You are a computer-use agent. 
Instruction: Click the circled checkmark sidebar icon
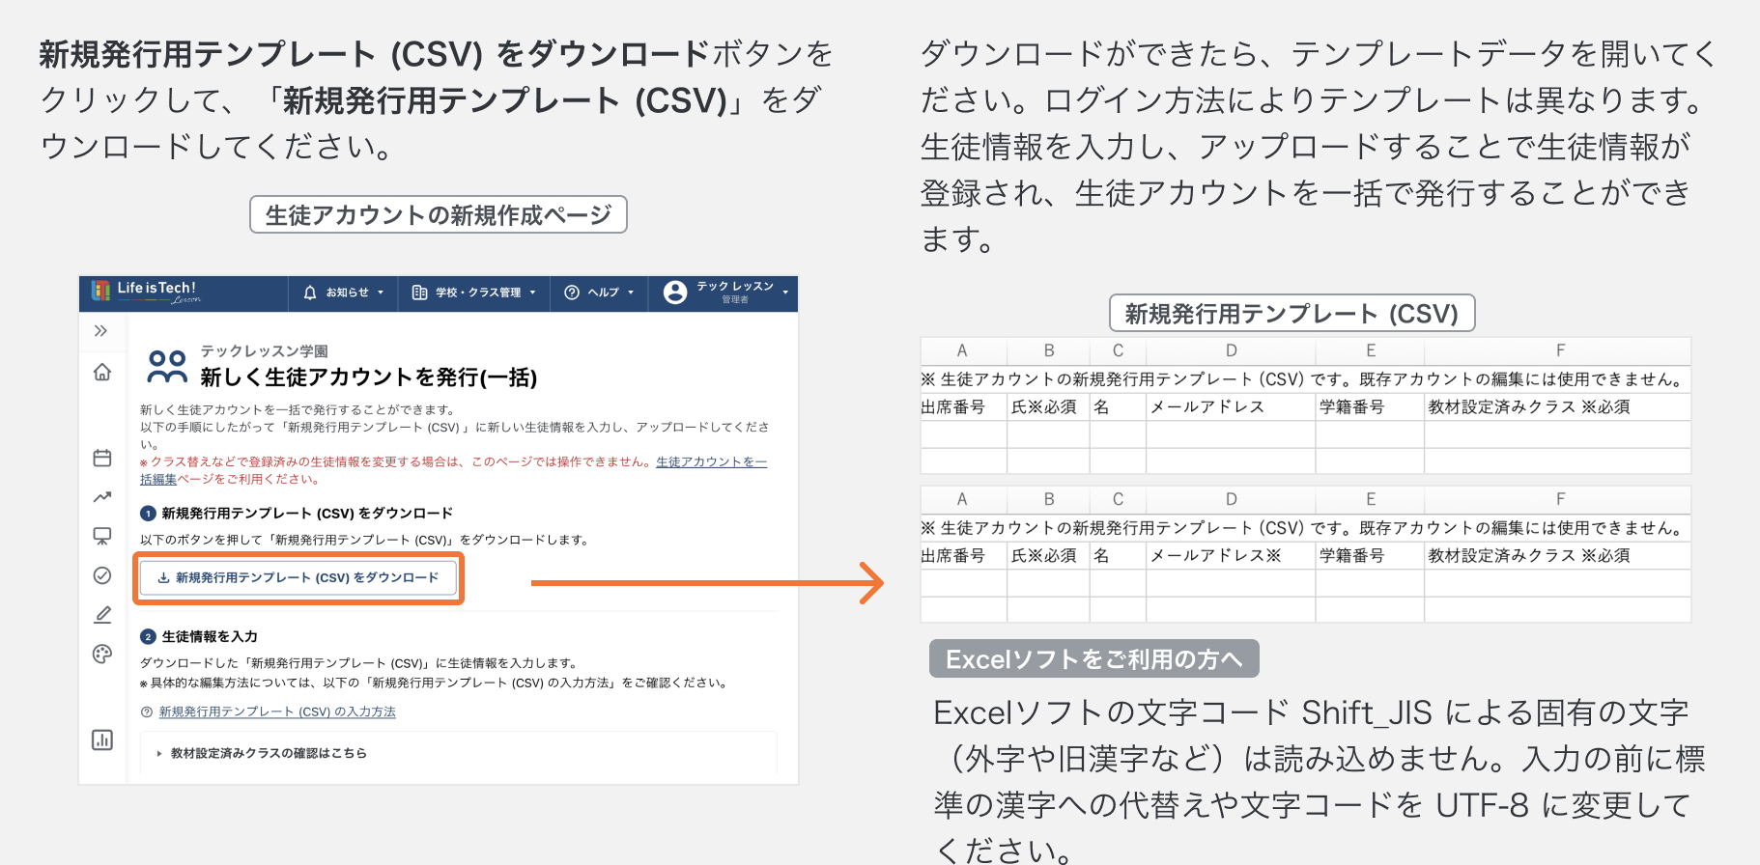[102, 575]
